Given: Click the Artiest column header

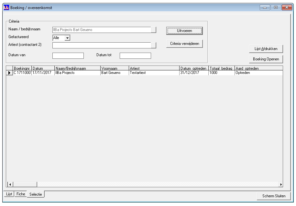Looking at the screenshot, I should tap(154, 68).
